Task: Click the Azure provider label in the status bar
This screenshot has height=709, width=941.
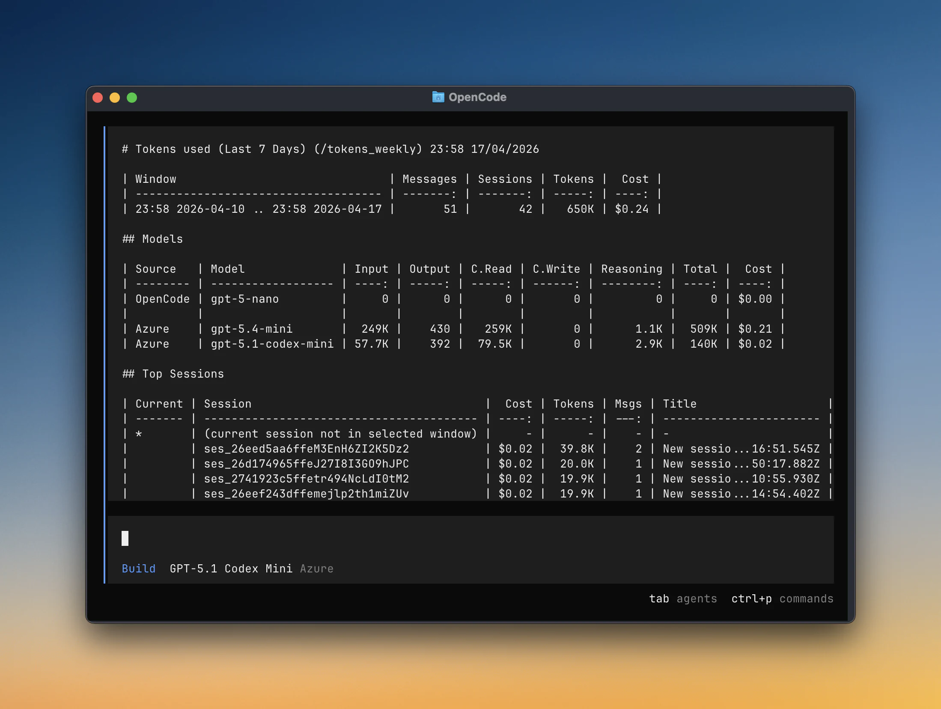Action: click(316, 569)
